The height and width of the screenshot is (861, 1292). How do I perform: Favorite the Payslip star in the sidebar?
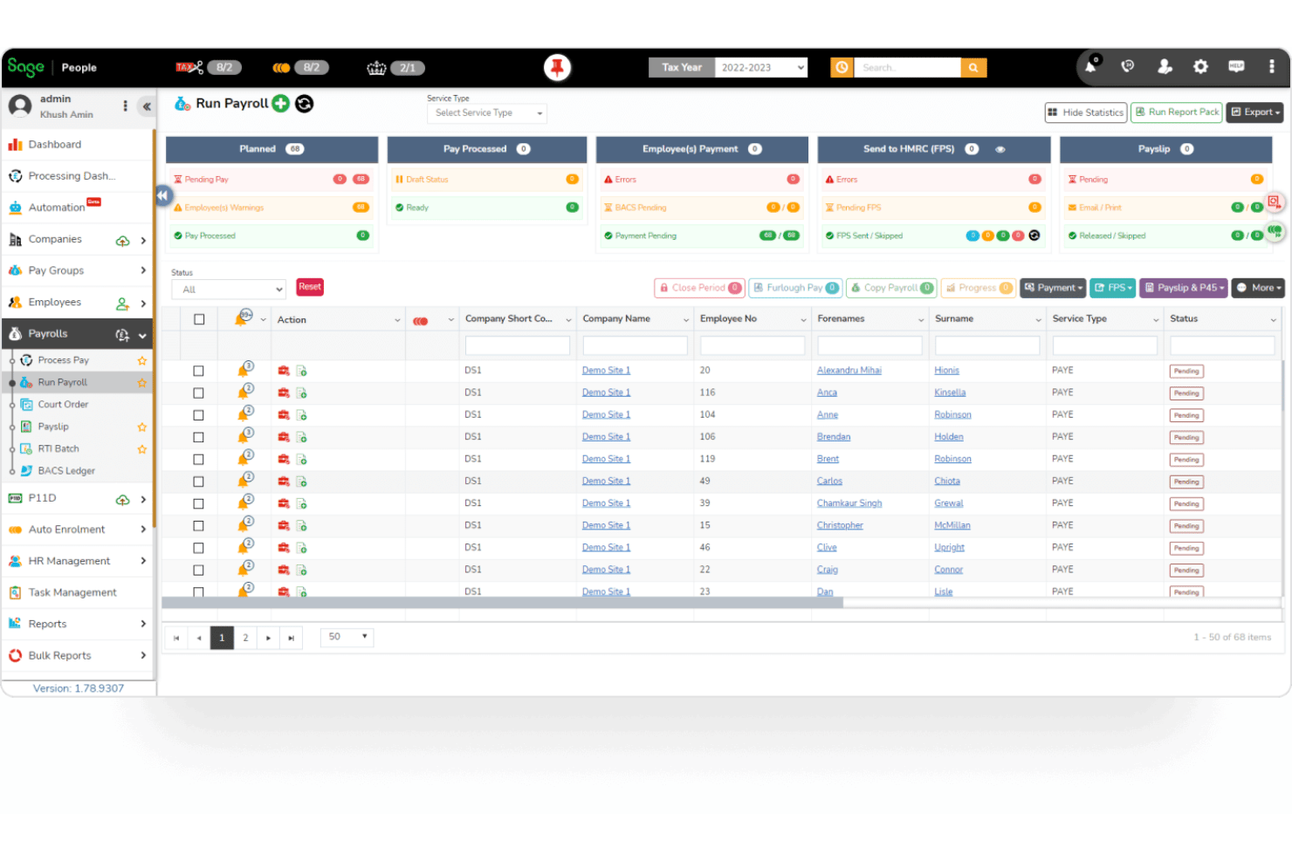(x=141, y=427)
